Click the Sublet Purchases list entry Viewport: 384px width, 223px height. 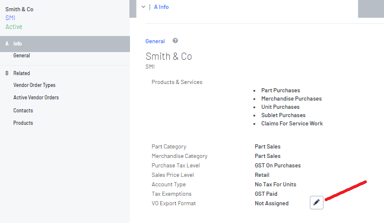click(283, 115)
